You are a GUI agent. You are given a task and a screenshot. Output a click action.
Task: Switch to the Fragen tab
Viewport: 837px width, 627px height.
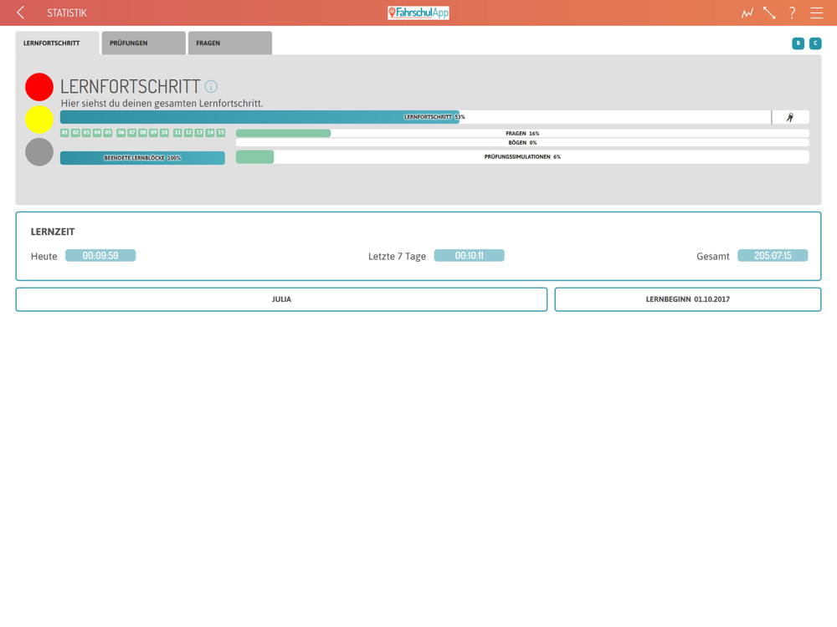pyautogui.click(x=230, y=43)
